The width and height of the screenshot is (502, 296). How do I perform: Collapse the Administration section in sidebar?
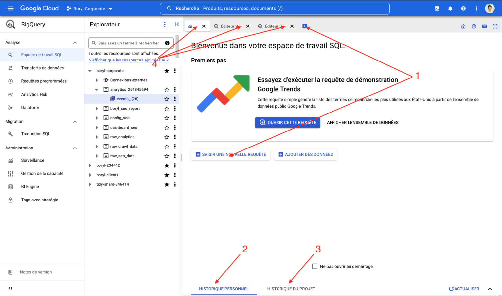click(x=75, y=148)
